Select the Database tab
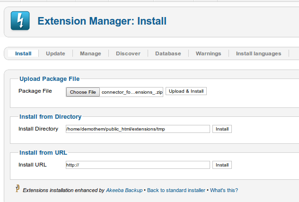299x202 pixels. pos(168,53)
